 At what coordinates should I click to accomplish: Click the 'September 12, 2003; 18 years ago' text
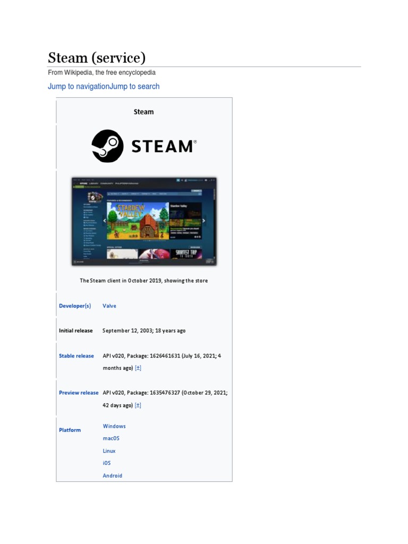click(x=144, y=330)
